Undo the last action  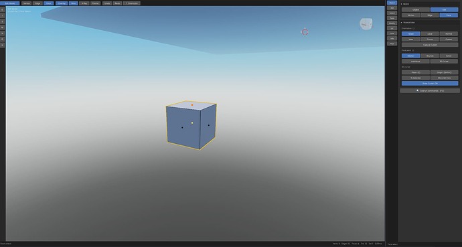coord(107,3)
